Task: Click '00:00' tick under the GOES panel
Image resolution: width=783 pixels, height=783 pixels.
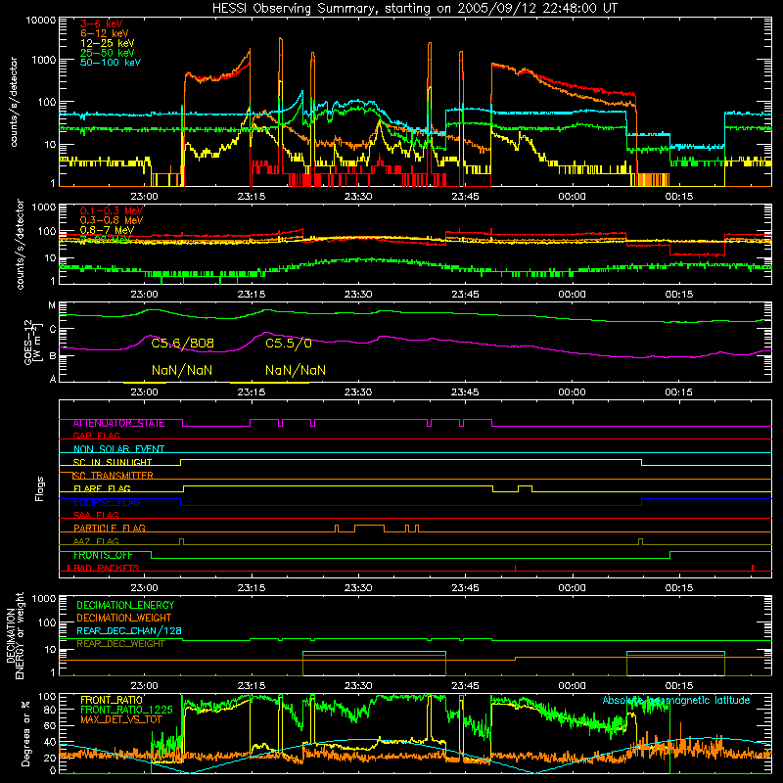Action: point(572,392)
